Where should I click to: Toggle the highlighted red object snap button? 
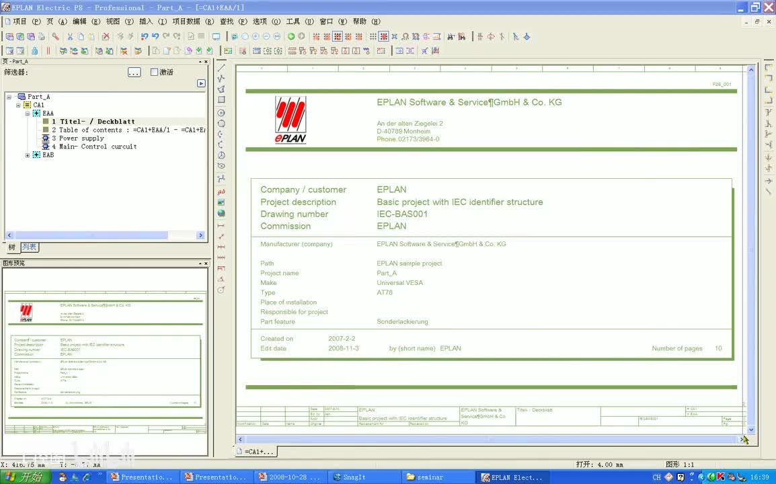point(383,36)
